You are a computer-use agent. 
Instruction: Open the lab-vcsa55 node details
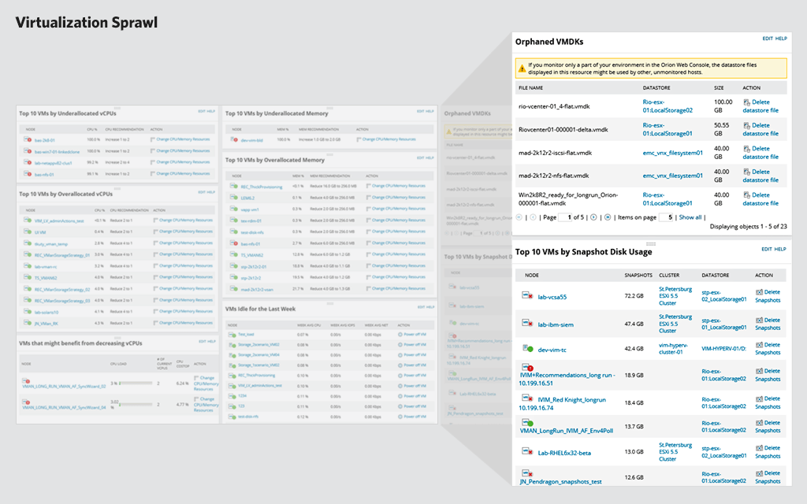553,296
